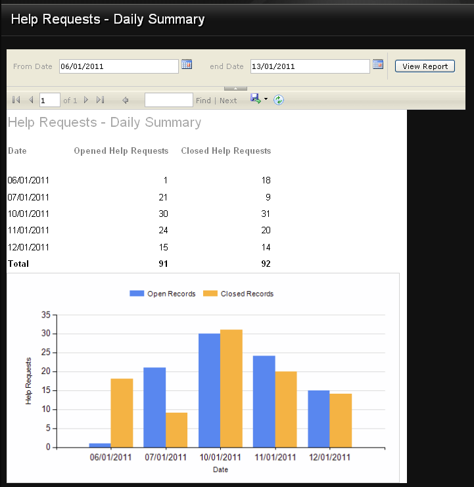474x487 pixels.
Task: Go to next report page
Action: [x=86, y=100]
